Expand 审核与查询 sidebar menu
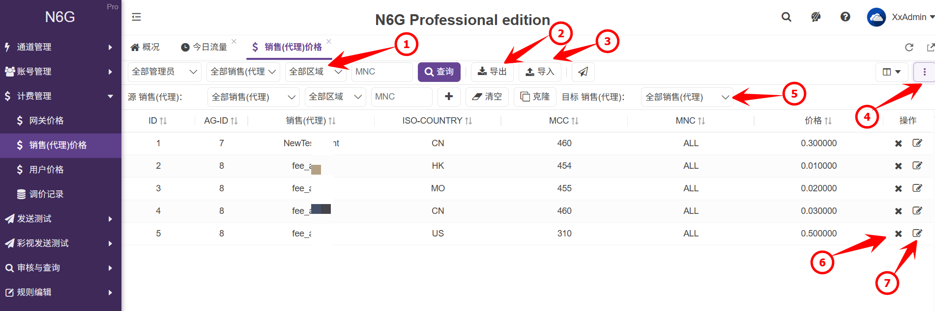The height and width of the screenshot is (311, 935). click(60, 268)
